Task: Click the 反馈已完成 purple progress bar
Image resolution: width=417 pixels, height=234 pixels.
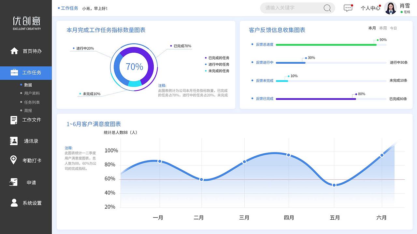Action: click(x=316, y=99)
